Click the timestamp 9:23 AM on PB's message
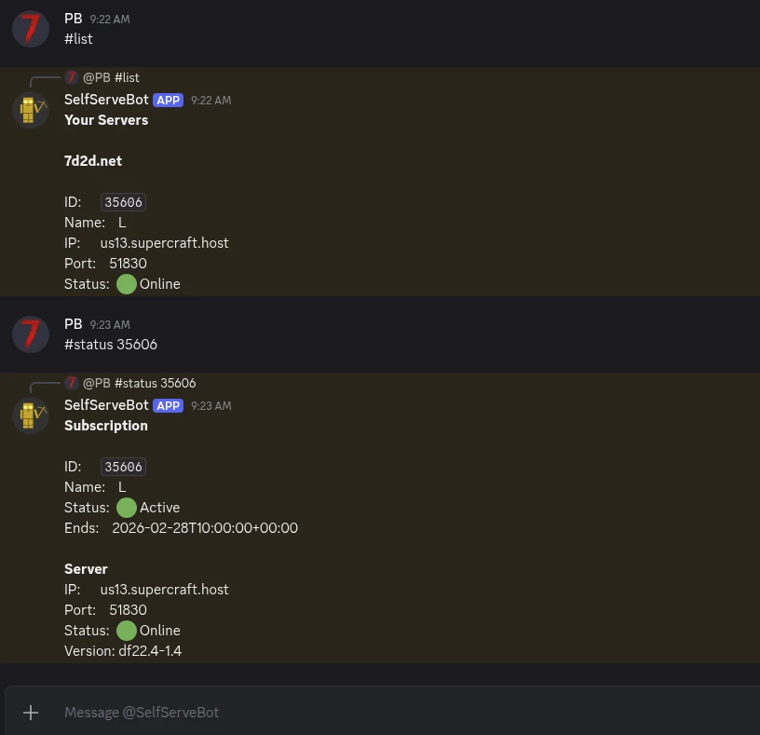 point(110,324)
